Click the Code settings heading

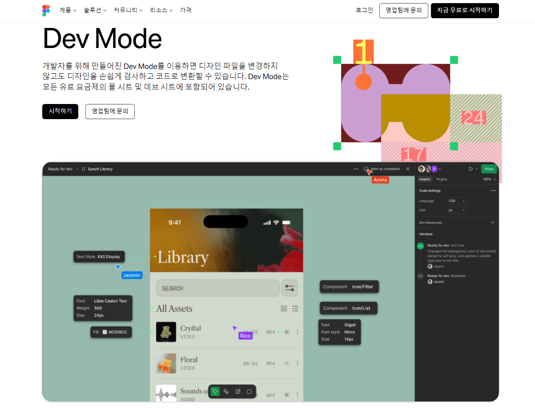430,191
